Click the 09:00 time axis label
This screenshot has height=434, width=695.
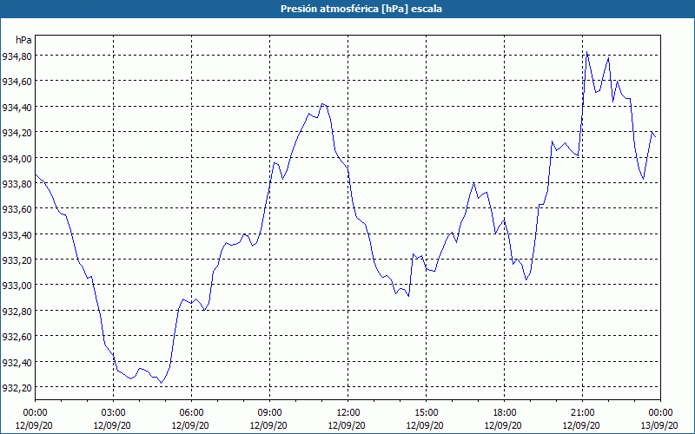click(269, 413)
